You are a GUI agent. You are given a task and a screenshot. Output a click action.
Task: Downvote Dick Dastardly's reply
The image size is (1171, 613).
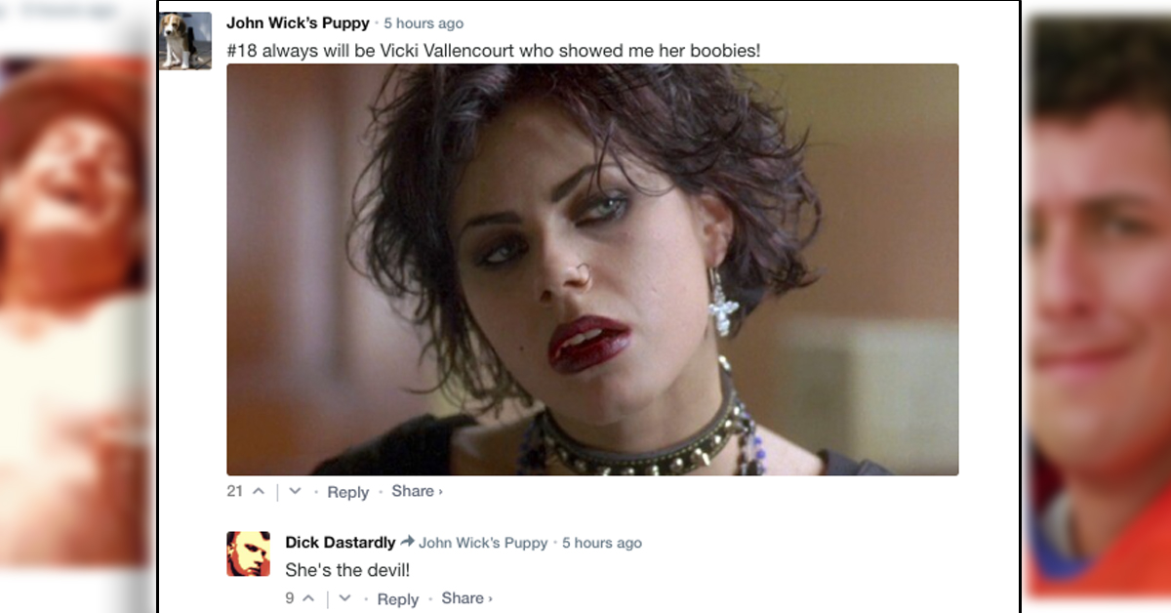point(344,598)
